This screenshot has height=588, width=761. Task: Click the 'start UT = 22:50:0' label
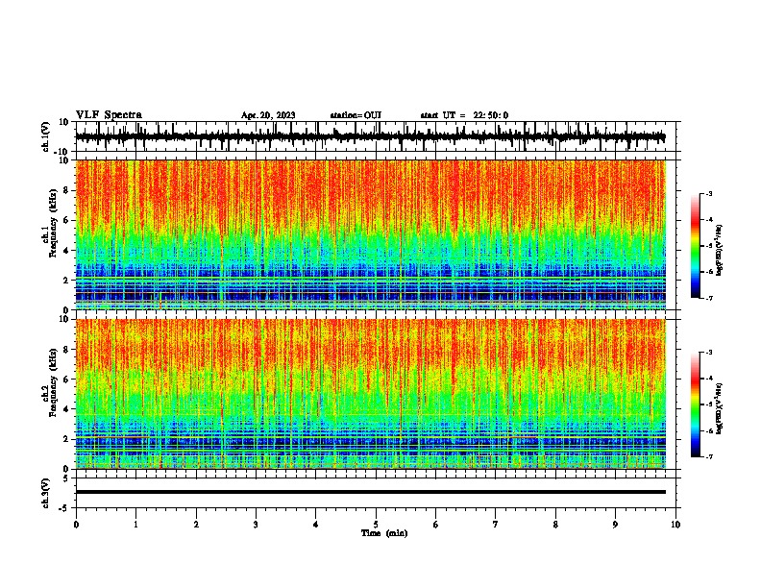point(464,115)
